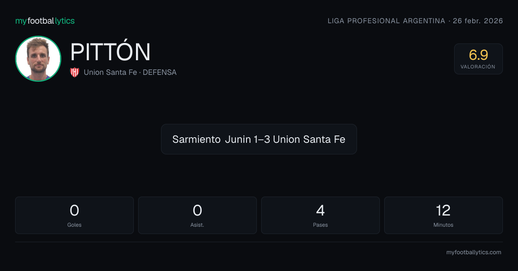The height and width of the screenshot is (271, 518).
Task: Click the number 12 in Minutos card
Action: 443,210
